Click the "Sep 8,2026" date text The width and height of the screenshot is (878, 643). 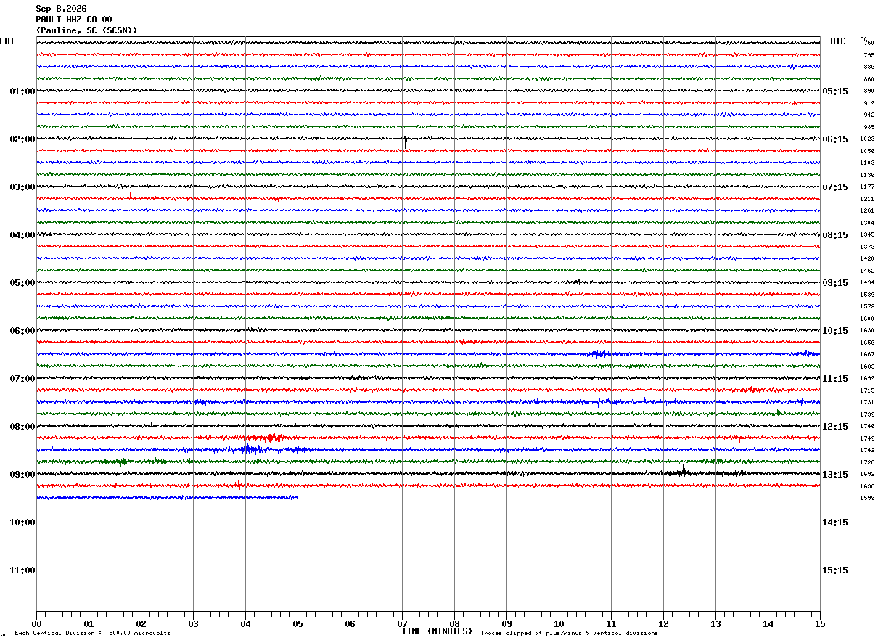tap(62, 9)
